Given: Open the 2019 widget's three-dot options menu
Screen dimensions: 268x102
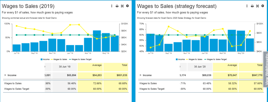Looking at the screenshot, I should point(112,6).
